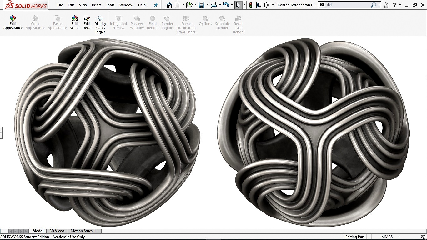Open the Window menu
This screenshot has height=240, width=427.
pyautogui.click(x=126, y=5)
